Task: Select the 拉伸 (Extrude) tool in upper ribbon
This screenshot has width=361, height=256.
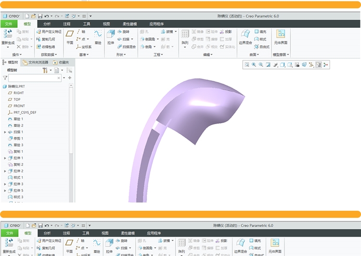Action: click(x=111, y=37)
